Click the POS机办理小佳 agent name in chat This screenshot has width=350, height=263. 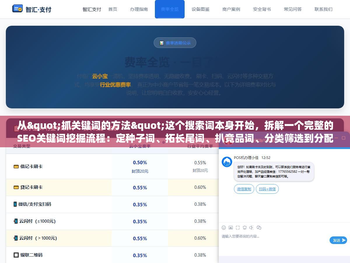[246, 158]
